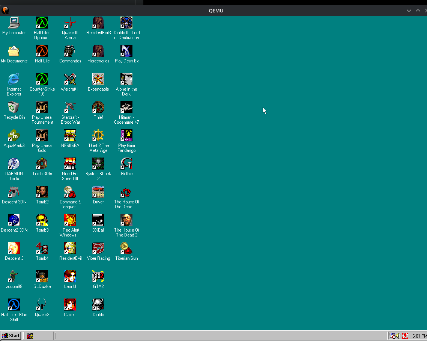Click the Quake2 icon
Image resolution: width=427 pixels, height=341 pixels.
[42, 305]
